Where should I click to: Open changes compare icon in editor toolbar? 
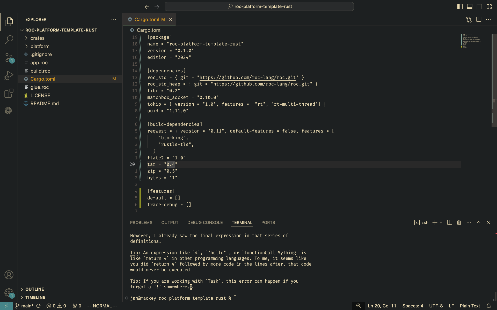point(469,20)
